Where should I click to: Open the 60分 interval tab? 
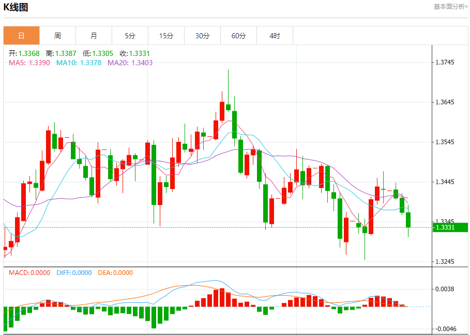click(238, 36)
